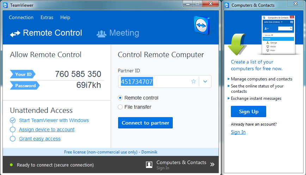
Task: Click the Assign device to account circle
Action: [x=13, y=129]
